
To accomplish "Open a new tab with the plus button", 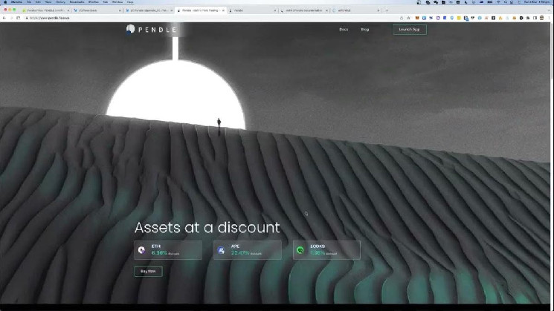I will click(387, 10).
